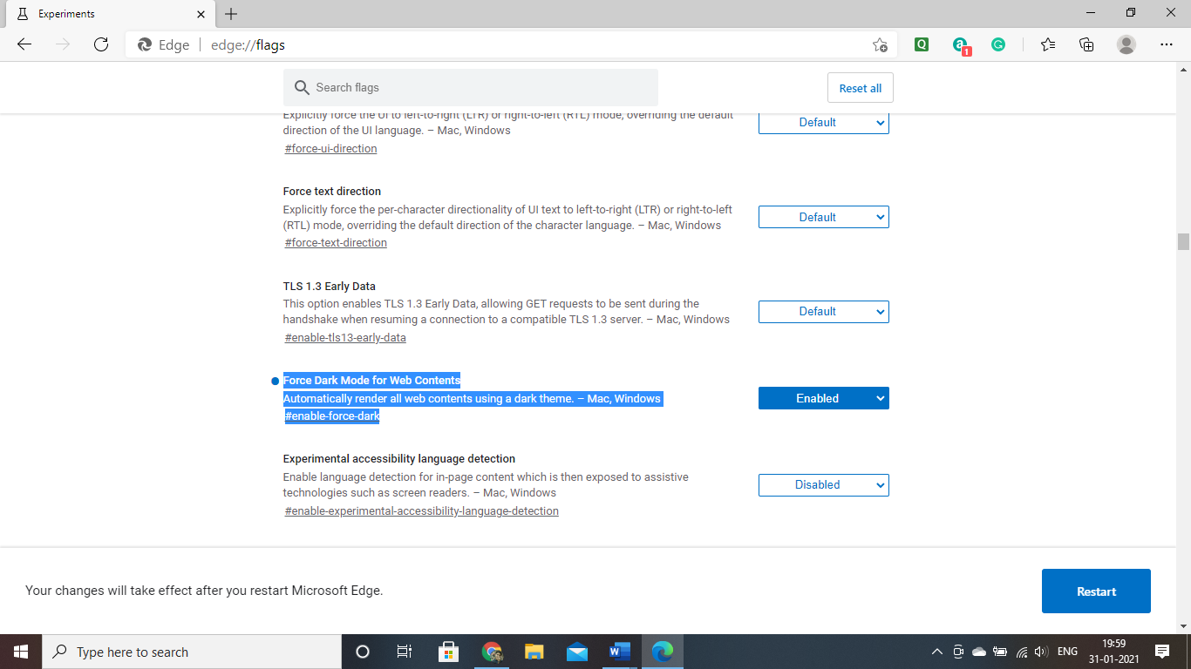Open the Collections panel

[1086, 44]
